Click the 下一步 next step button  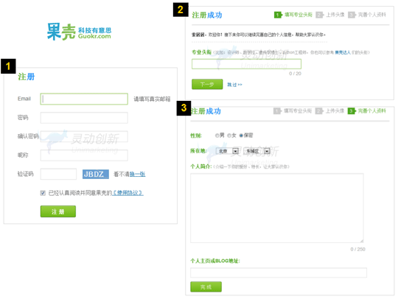[207, 84]
